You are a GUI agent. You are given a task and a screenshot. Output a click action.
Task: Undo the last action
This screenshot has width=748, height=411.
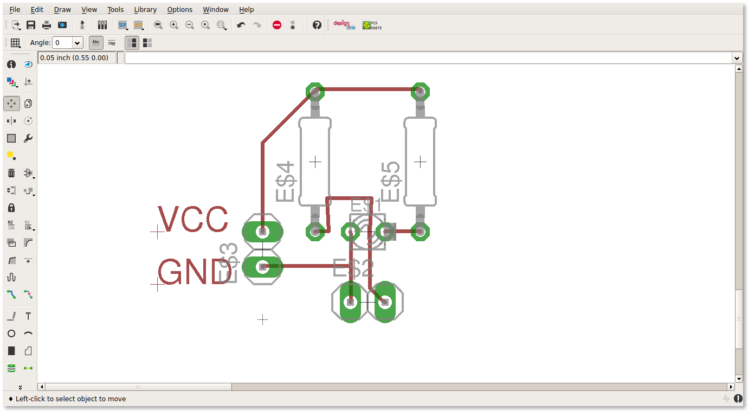(x=241, y=25)
